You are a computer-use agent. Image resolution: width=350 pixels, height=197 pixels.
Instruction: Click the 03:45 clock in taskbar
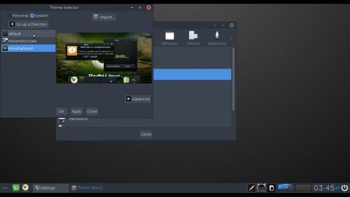[x=326, y=188]
